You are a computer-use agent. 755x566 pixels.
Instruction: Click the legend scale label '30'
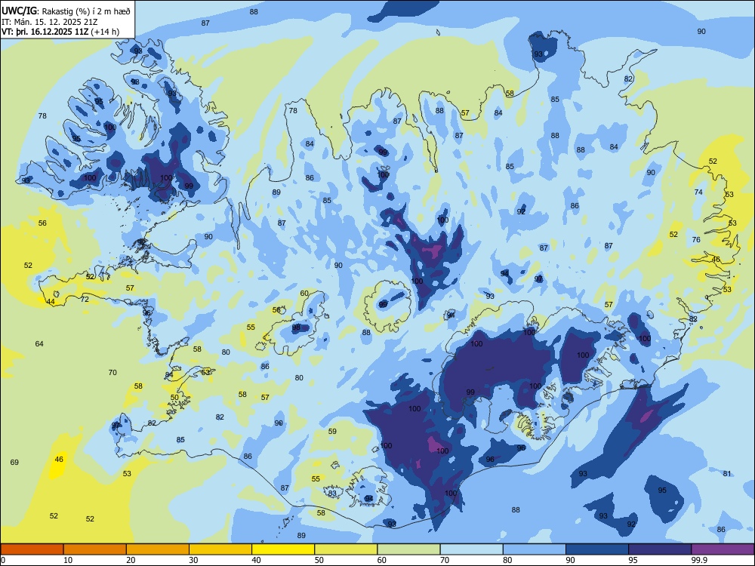click(193, 560)
